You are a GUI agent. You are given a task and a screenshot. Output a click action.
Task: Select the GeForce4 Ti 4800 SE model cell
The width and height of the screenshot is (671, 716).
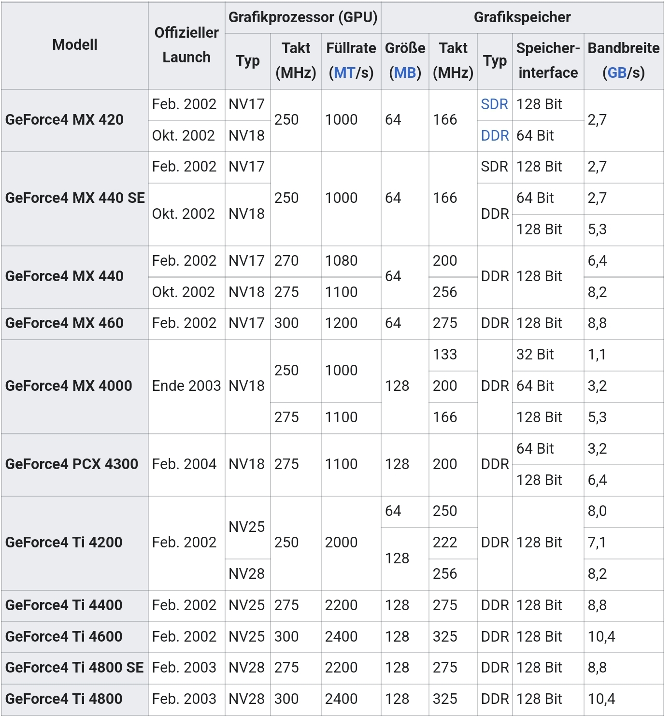(75, 668)
